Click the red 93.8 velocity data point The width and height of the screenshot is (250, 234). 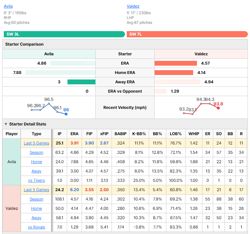(218, 108)
